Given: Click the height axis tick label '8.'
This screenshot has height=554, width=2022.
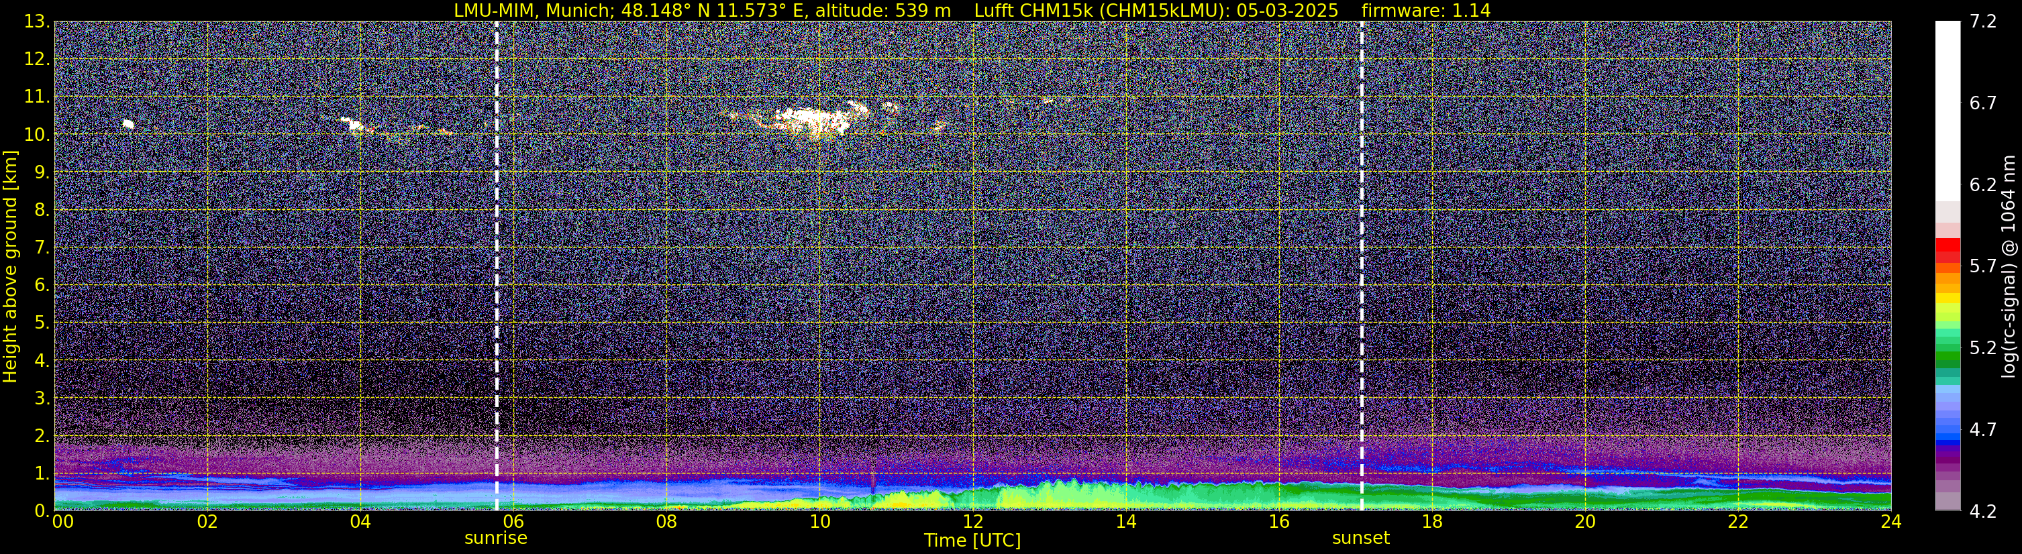Looking at the screenshot, I should click(42, 211).
